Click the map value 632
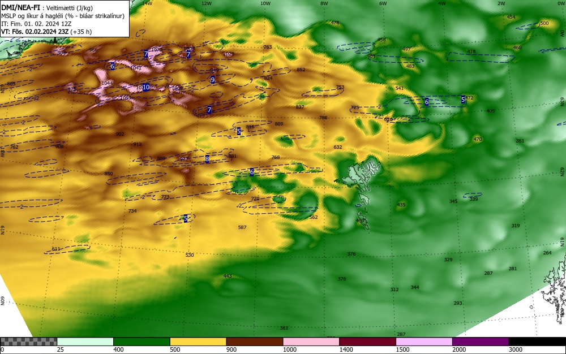The height and width of the screenshot is (354, 566). (x=338, y=146)
